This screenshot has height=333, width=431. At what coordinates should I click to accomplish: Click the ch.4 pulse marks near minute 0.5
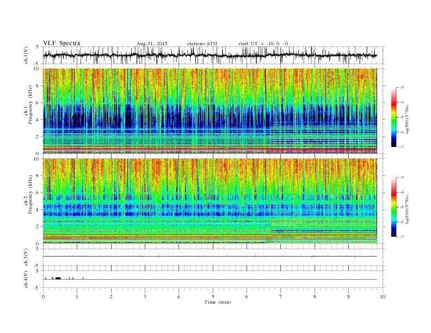(x=58, y=279)
